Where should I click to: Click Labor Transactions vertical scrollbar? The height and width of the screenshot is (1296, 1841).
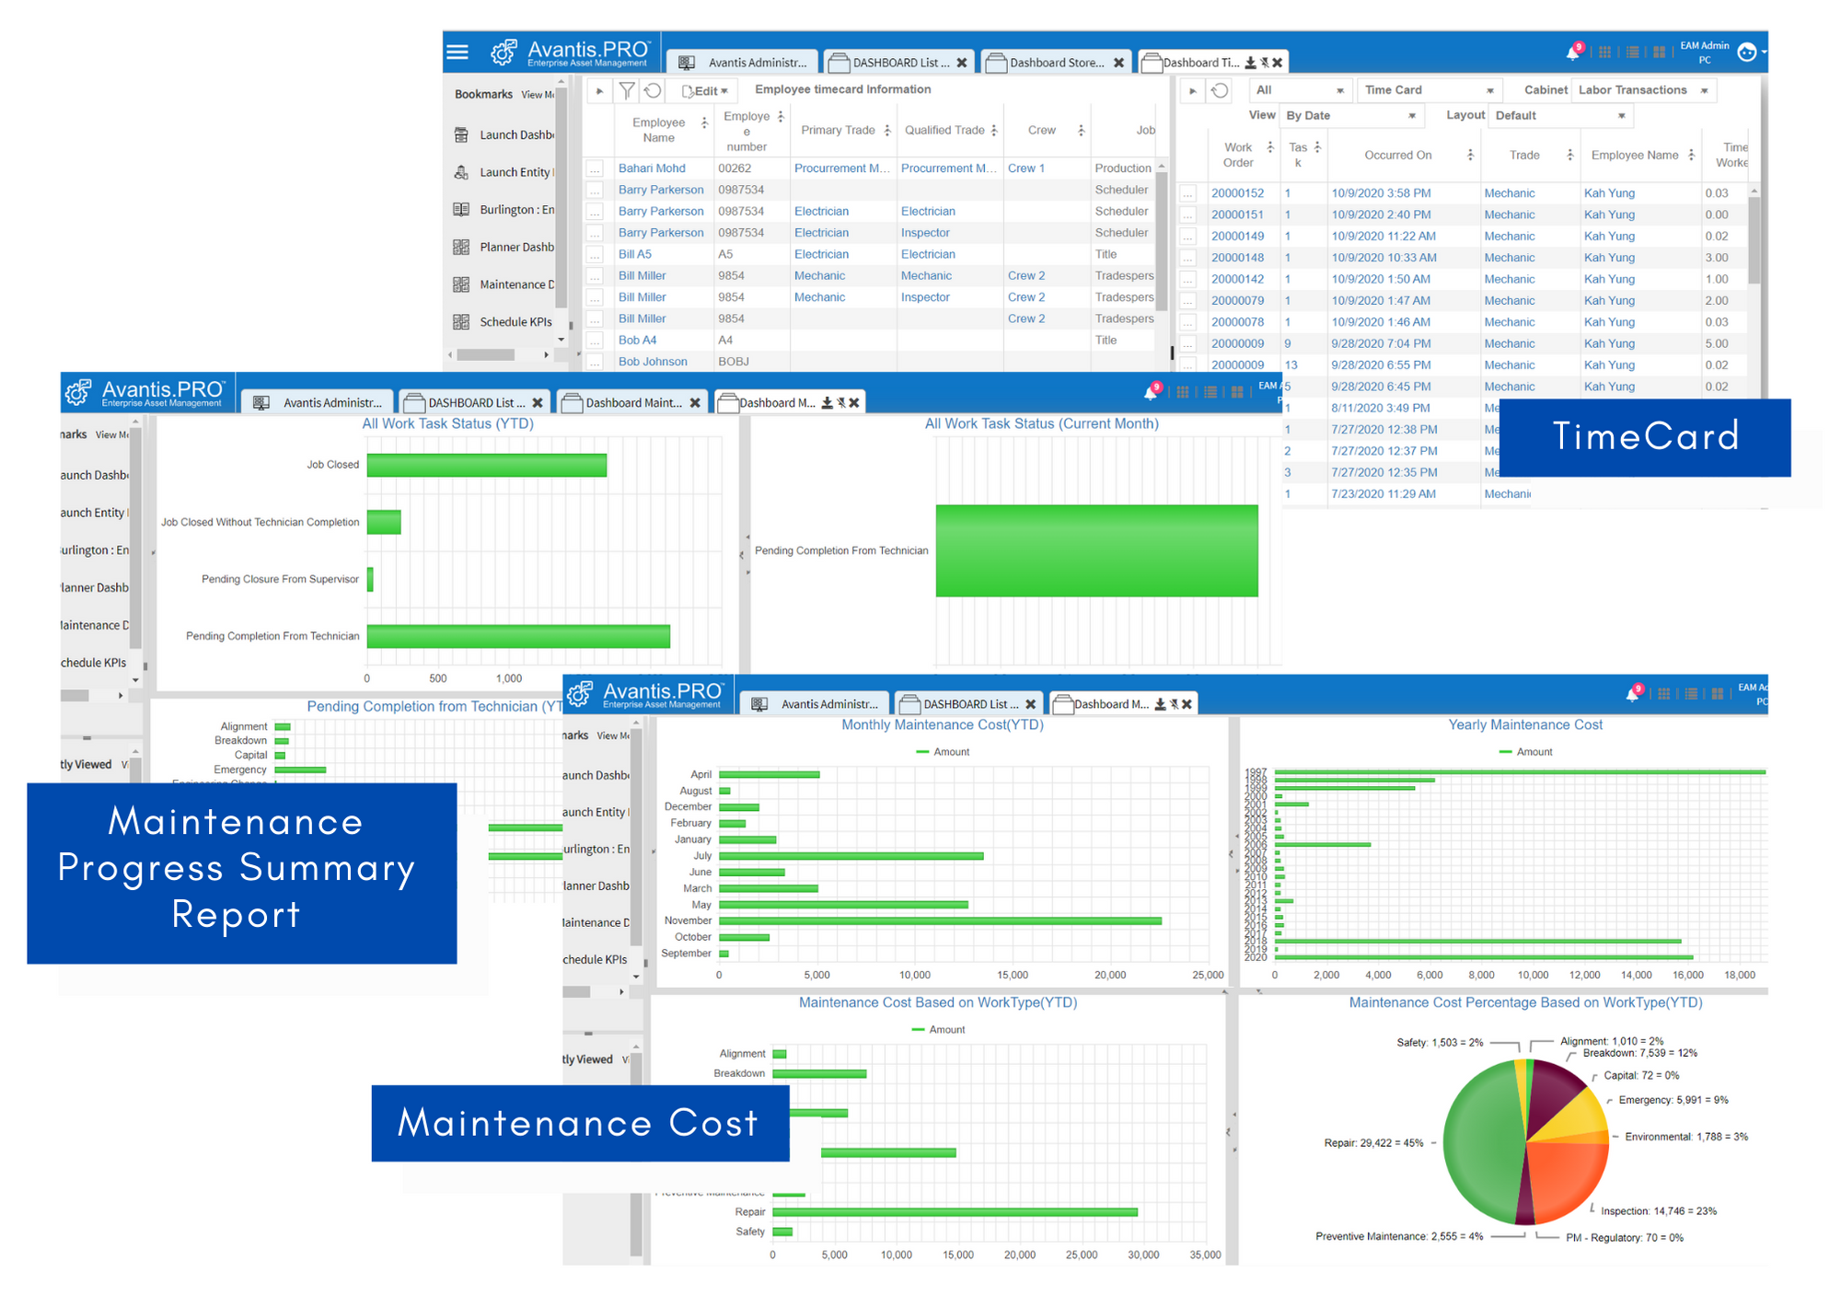(x=1754, y=241)
